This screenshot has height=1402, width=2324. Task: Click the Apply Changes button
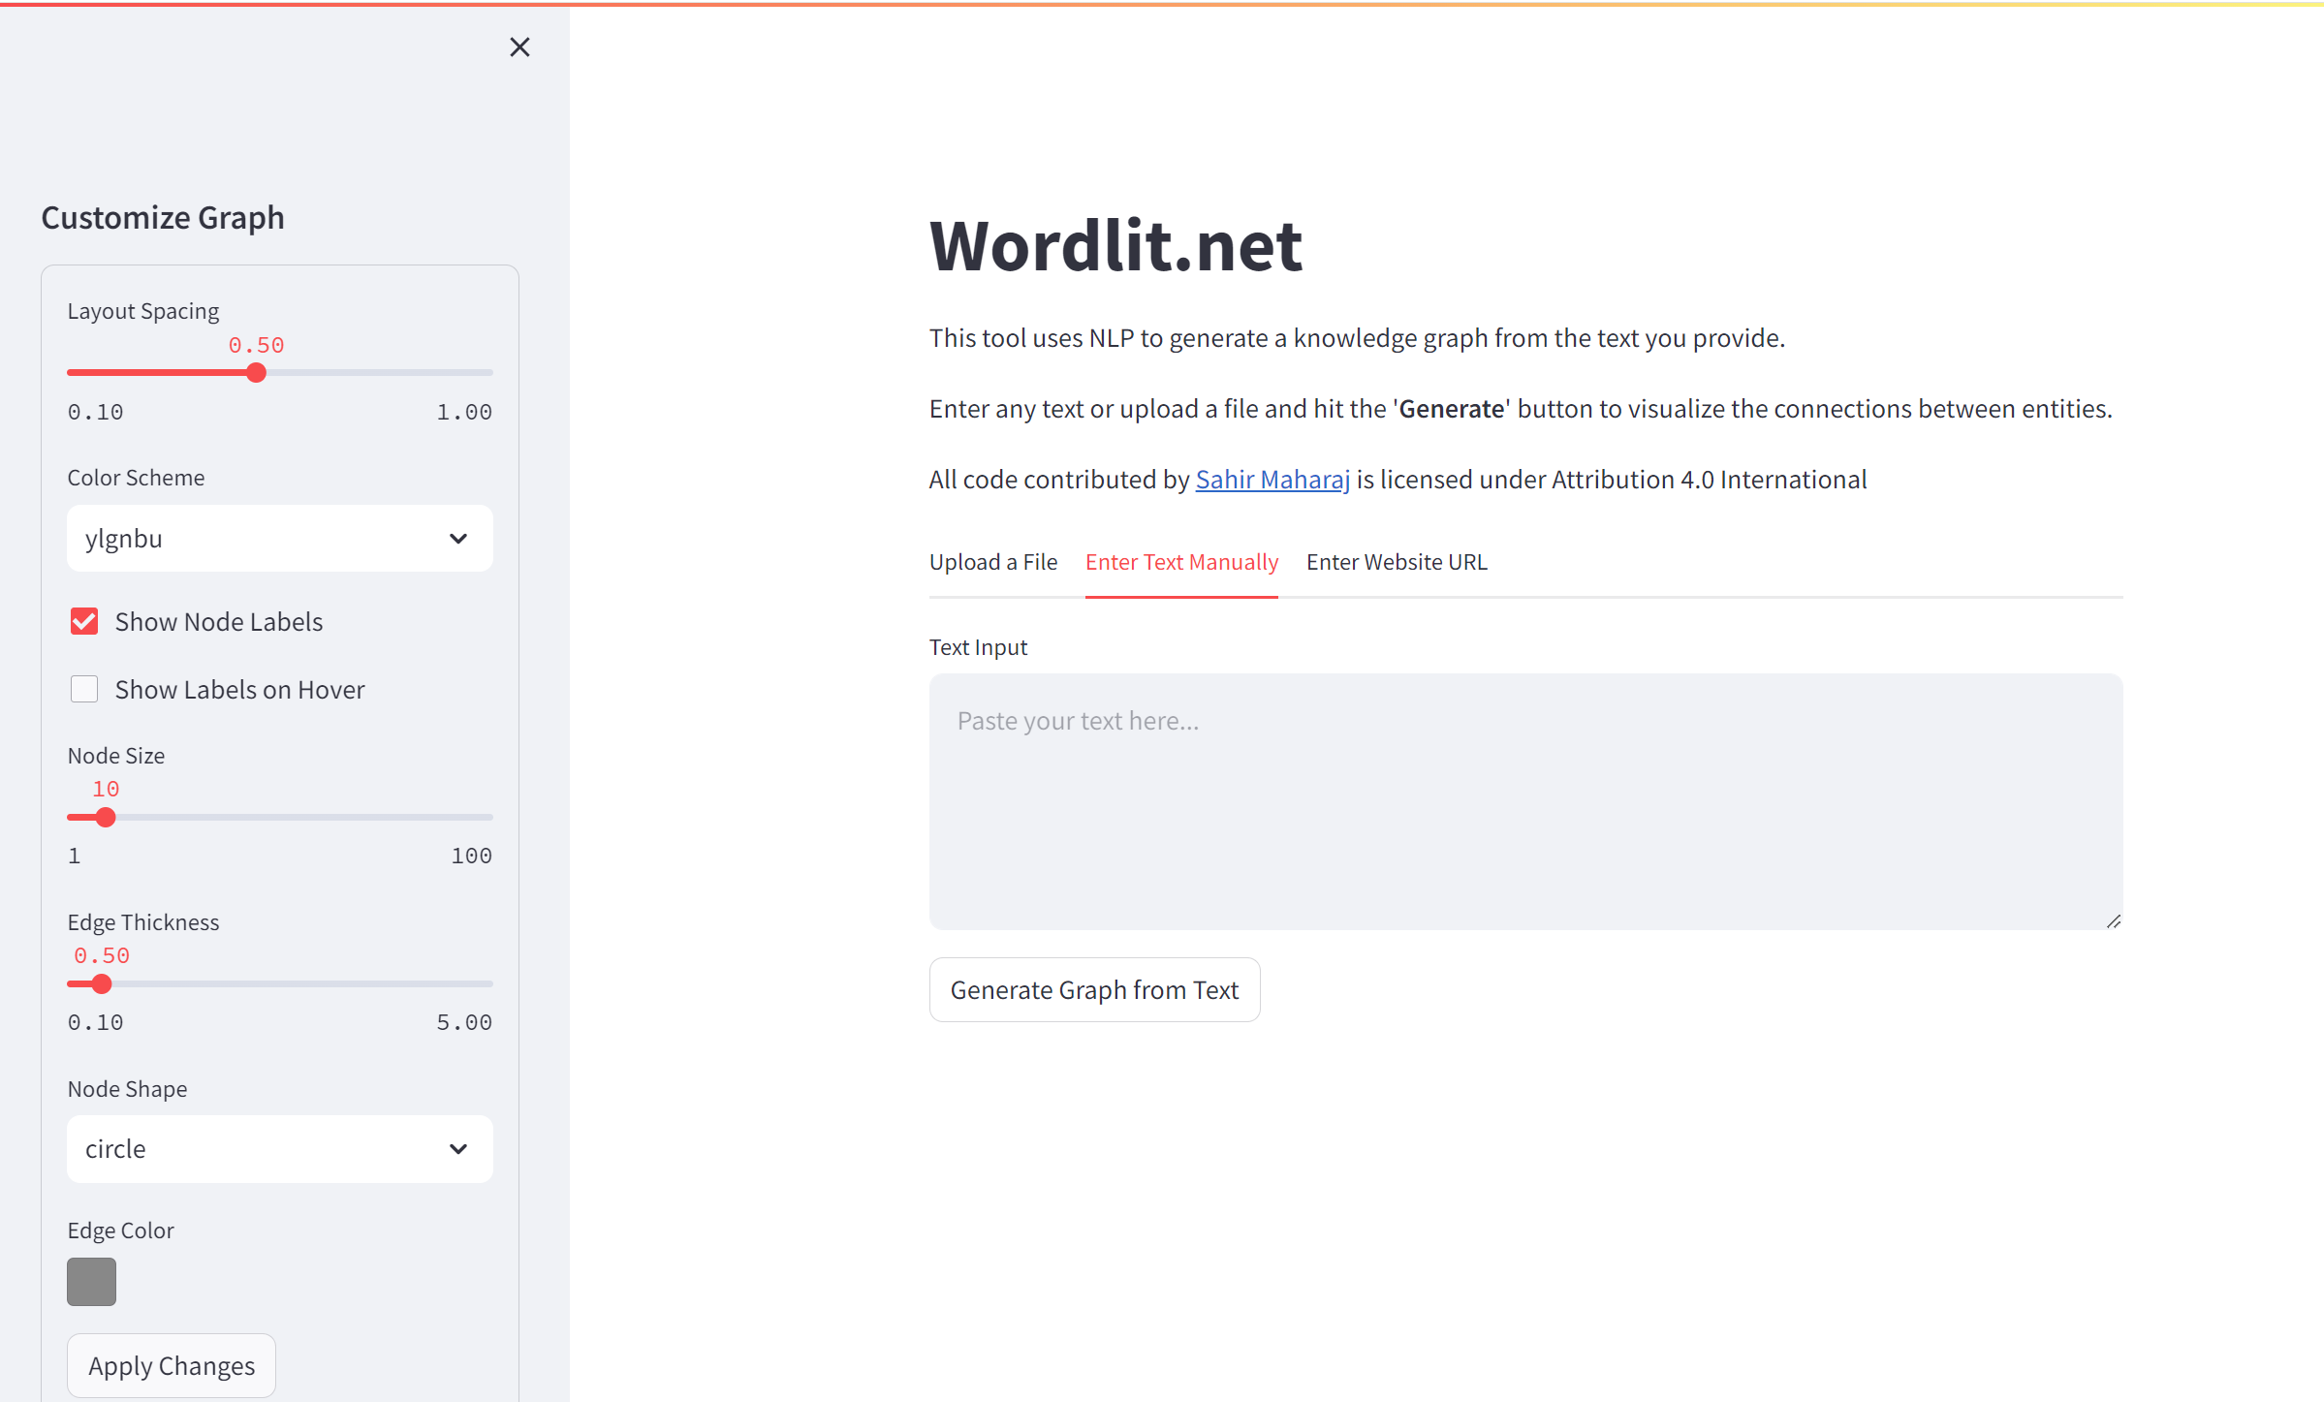click(172, 1365)
